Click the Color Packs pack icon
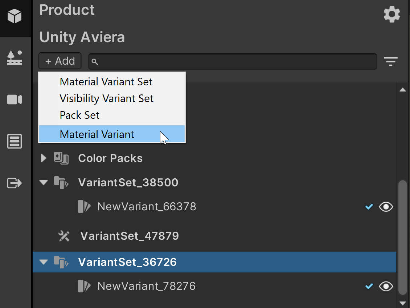 [61, 158]
